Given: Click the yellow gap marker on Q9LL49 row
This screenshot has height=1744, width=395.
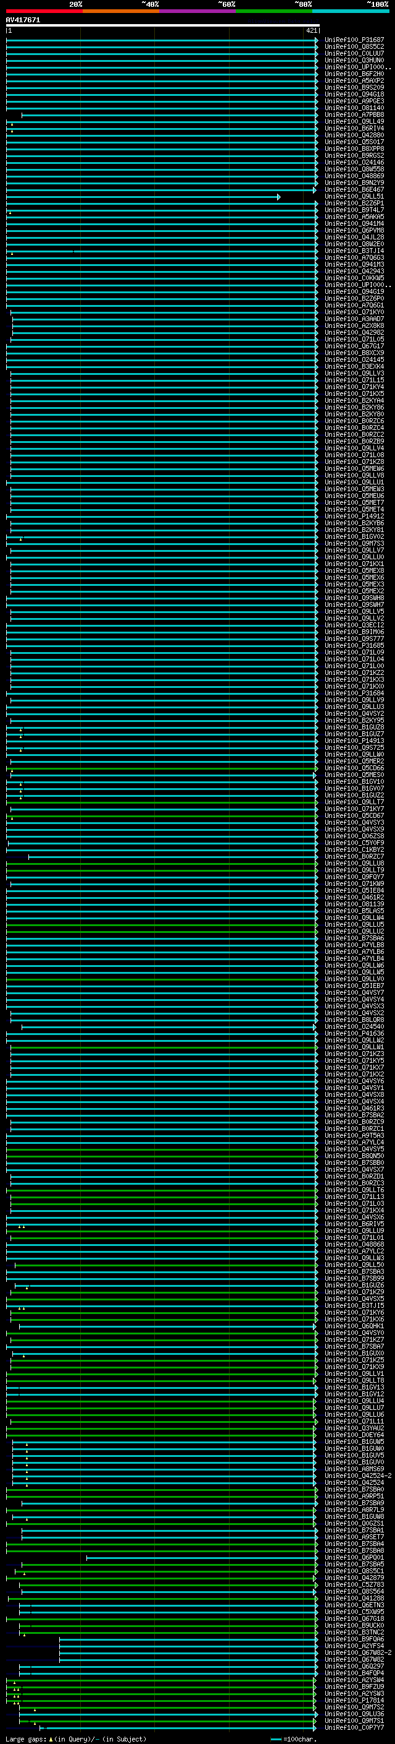Looking at the screenshot, I should (x=12, y=124).
